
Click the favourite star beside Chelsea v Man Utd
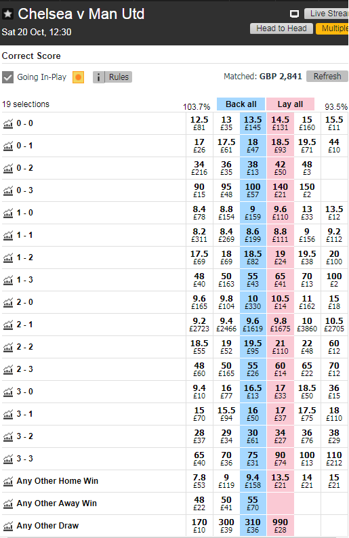[8, 14]
